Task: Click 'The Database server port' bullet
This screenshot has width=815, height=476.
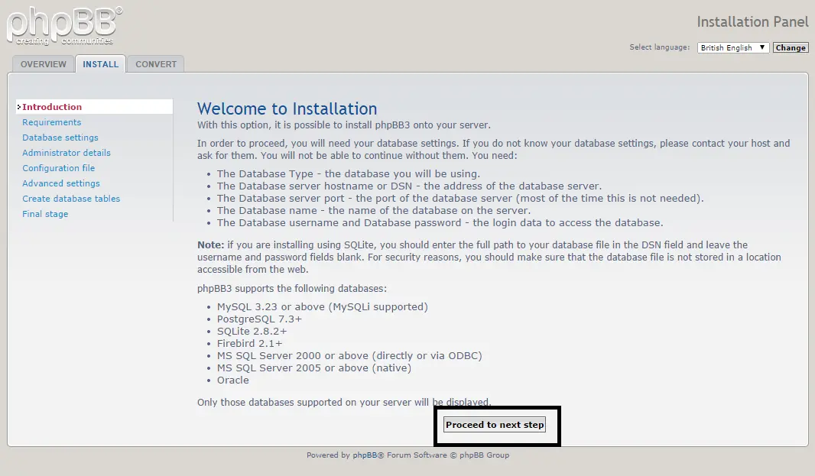Action: click(460, 198)
